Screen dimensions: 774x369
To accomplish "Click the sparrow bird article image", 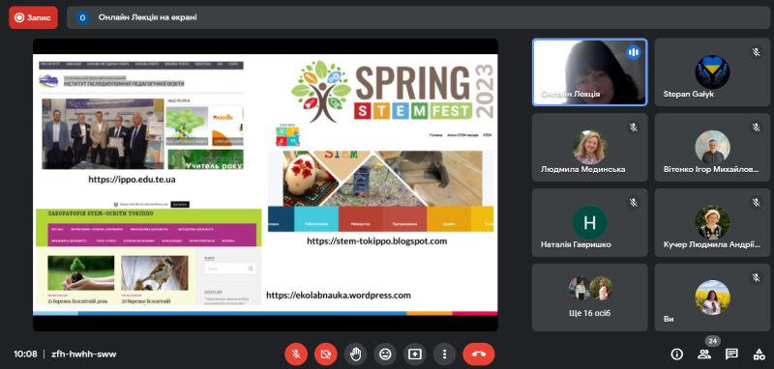I will [155, 273].
